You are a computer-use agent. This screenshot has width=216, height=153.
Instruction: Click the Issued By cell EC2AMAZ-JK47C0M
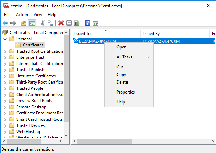click(161, 41)
